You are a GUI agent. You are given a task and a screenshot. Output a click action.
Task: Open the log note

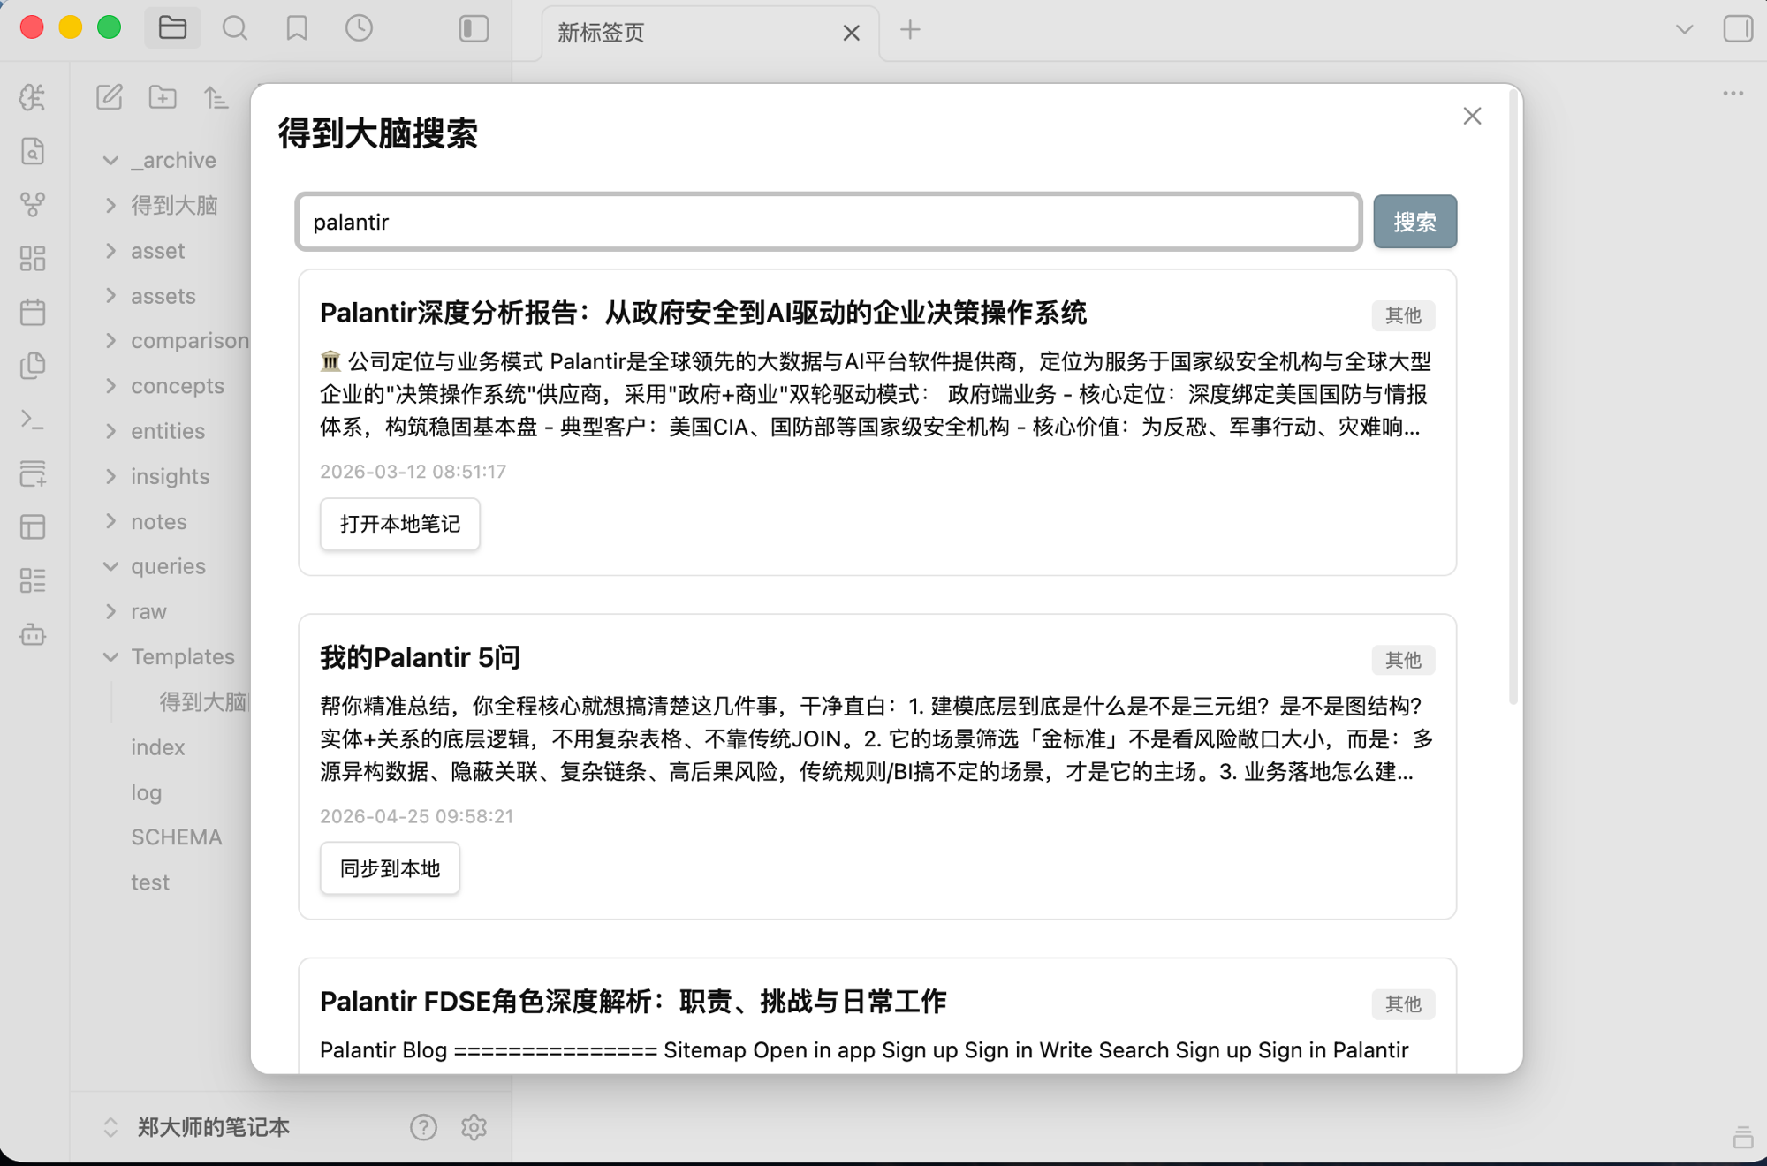click(x=147, y=792)
